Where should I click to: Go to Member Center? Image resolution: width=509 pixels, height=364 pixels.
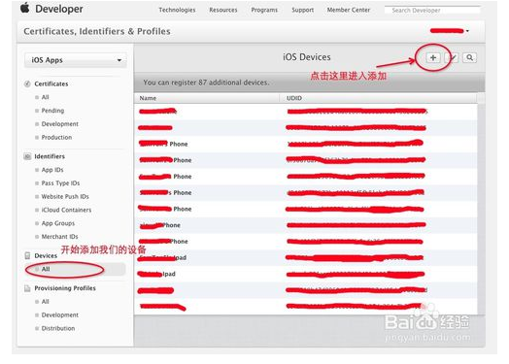pos(349,10)
